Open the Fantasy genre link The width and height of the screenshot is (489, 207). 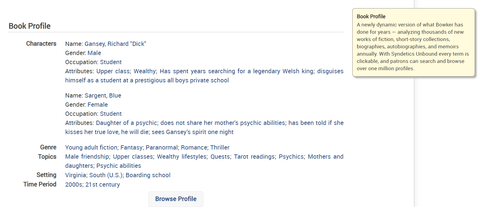click(x=131, y=147)
